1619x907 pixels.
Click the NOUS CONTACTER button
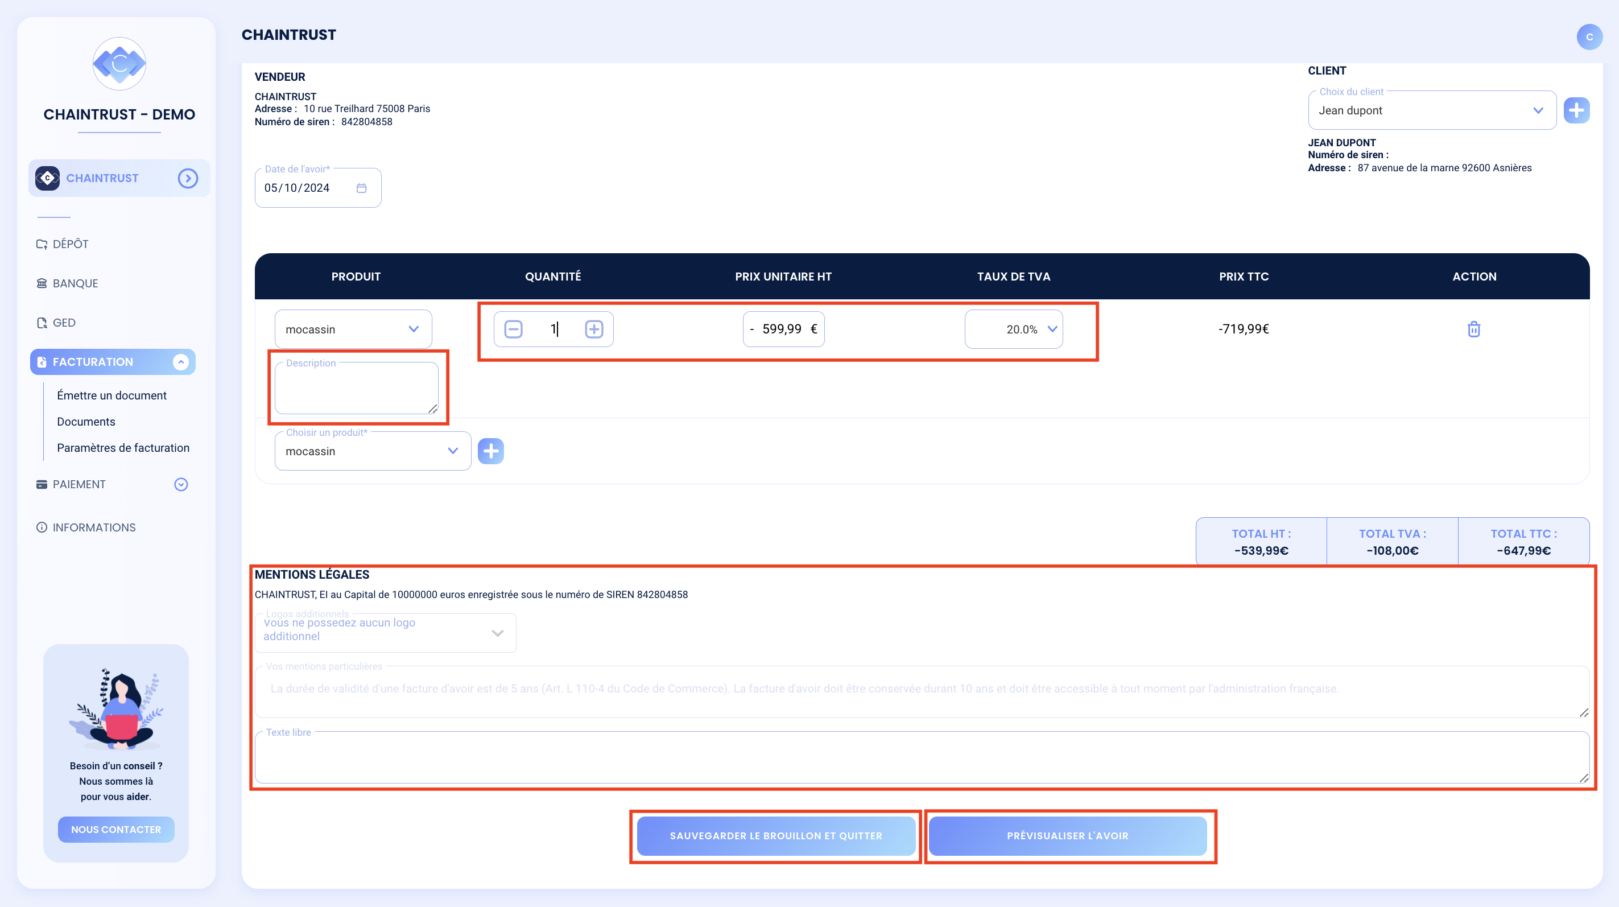pos(116,829)
